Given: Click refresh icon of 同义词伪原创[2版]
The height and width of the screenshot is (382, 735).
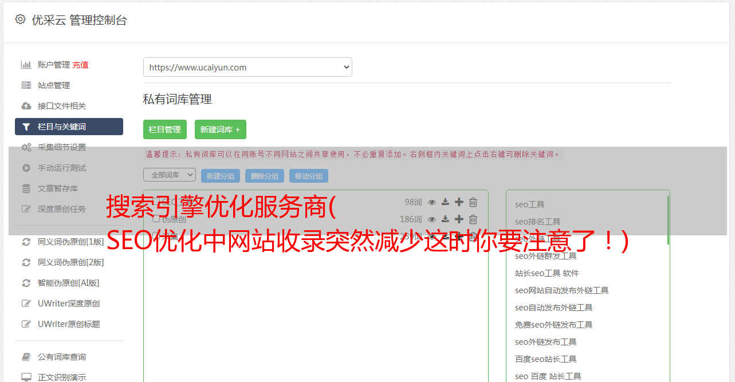Looking at the screenshot, I should tap(26, 262).
